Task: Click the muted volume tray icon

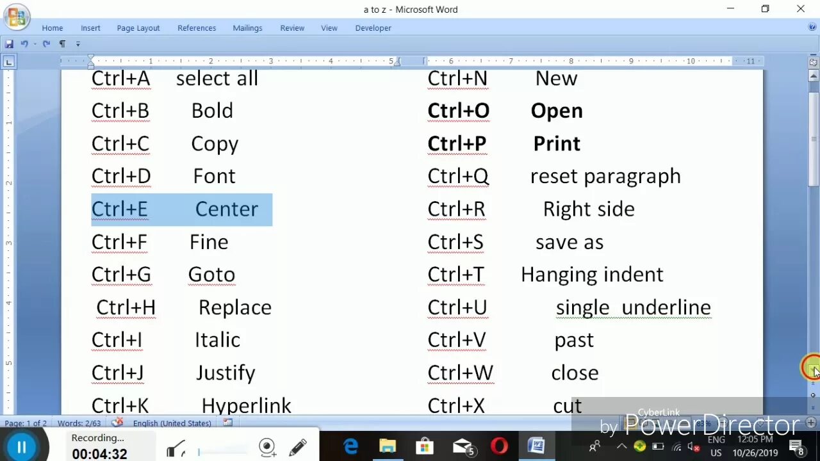Action: pyautogui.click(x=694, y=446)
